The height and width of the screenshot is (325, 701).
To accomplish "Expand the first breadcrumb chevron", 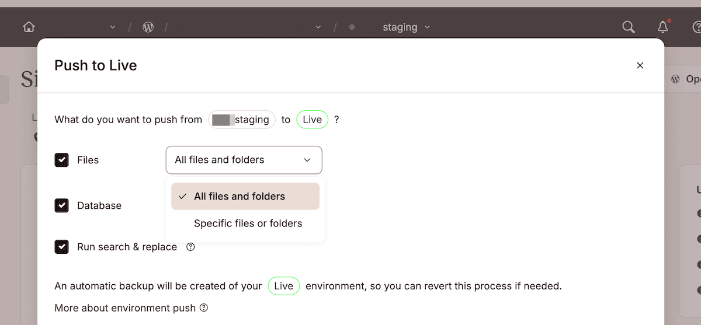I will point(113,27).
